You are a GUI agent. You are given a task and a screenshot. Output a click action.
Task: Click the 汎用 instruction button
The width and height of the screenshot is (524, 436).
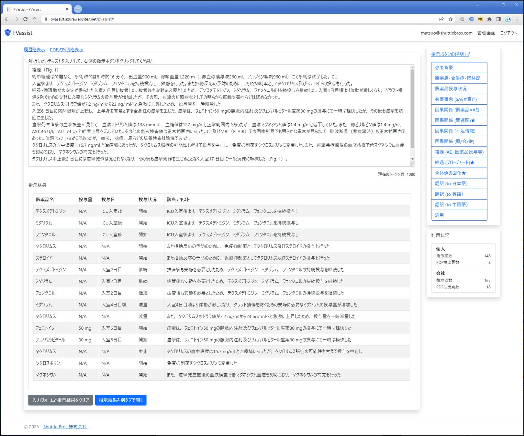(459, 215)
